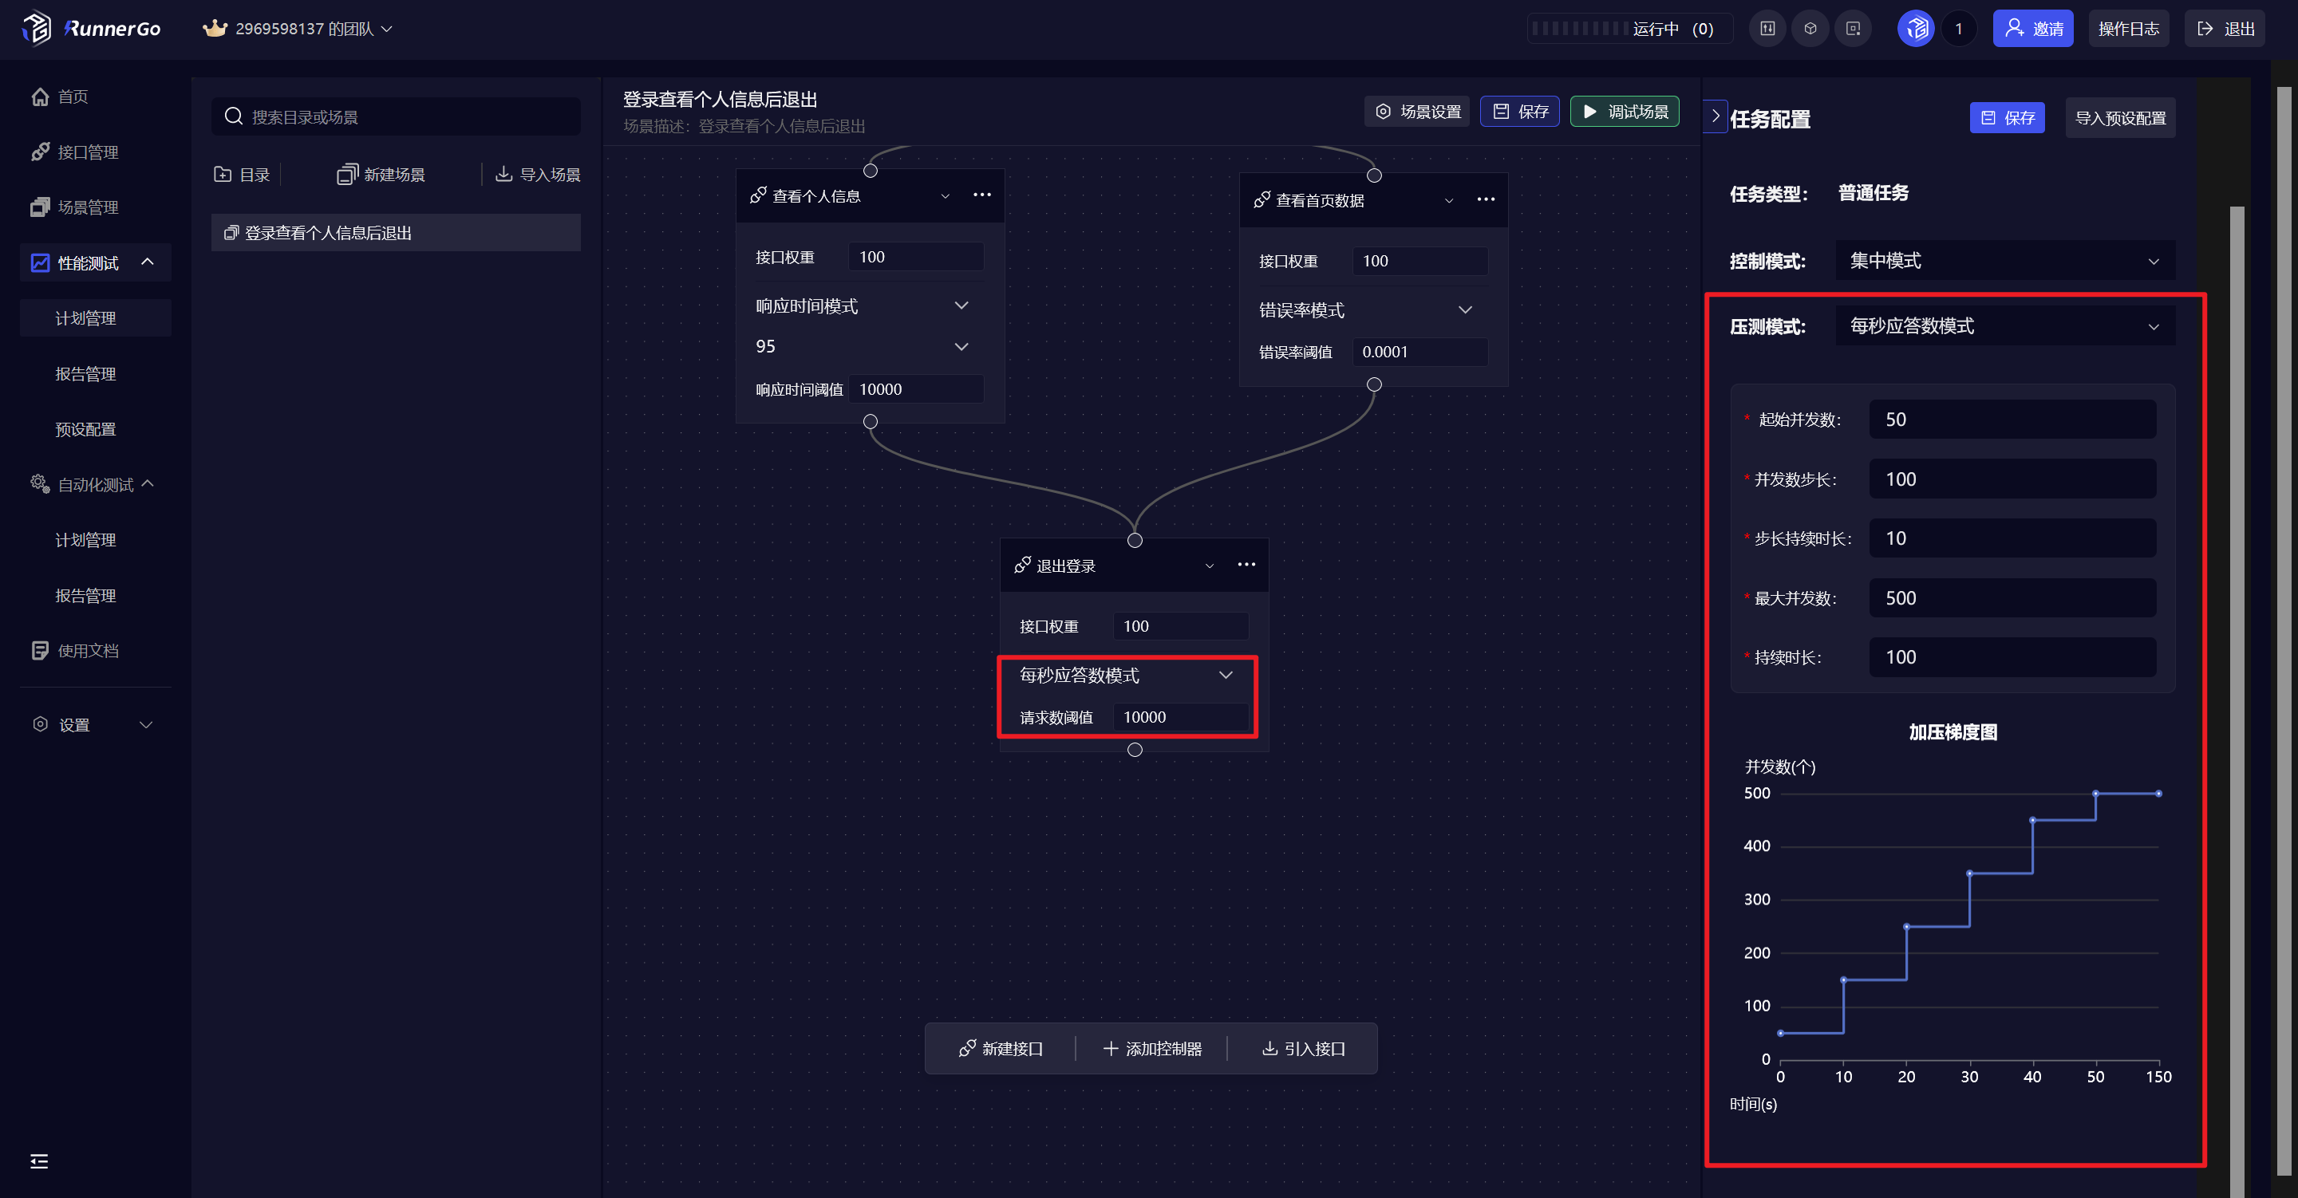Click 导入场景 import scene
This screenshot has width=2298, height=1198.
click(x=538, y=174)
